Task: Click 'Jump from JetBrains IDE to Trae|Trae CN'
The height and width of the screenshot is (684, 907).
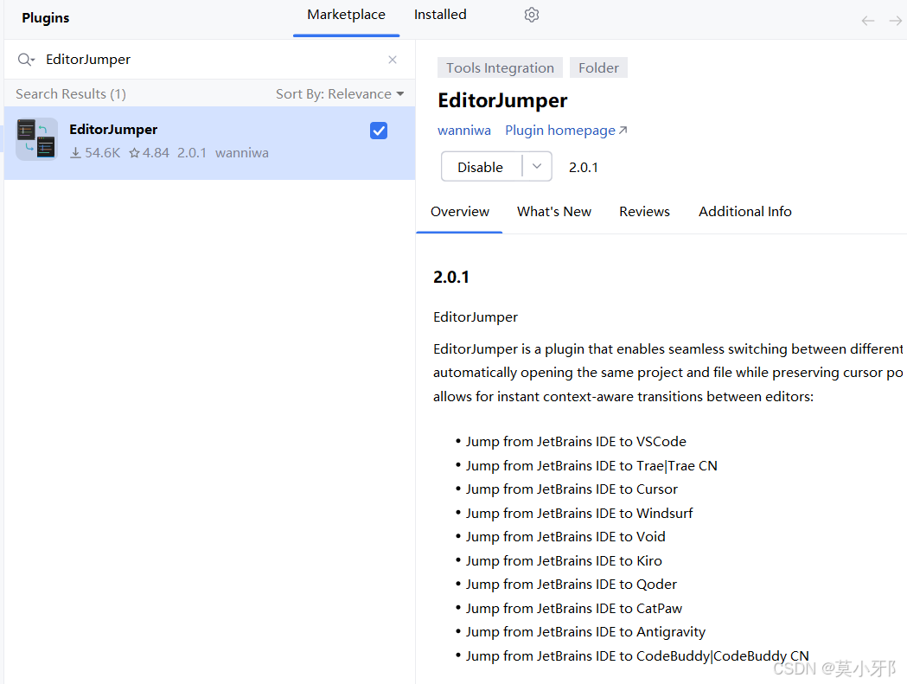Action: [x=591, y=466]
